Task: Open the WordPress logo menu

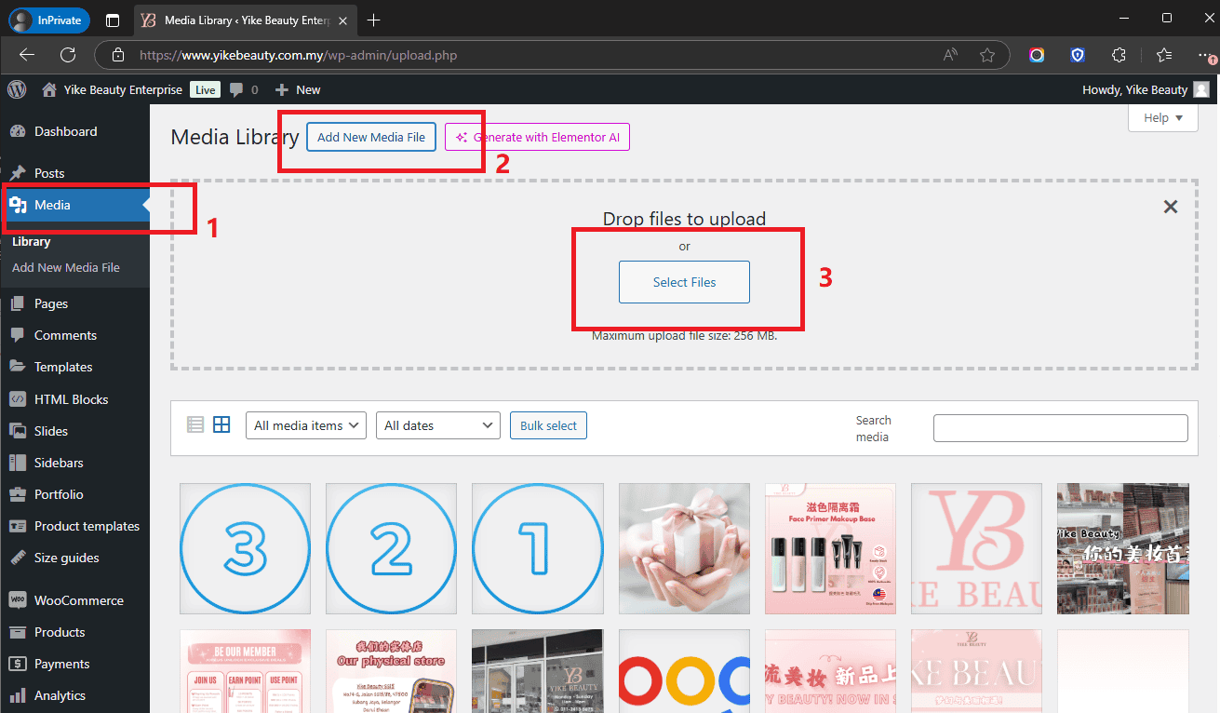Action: (17, 89)
